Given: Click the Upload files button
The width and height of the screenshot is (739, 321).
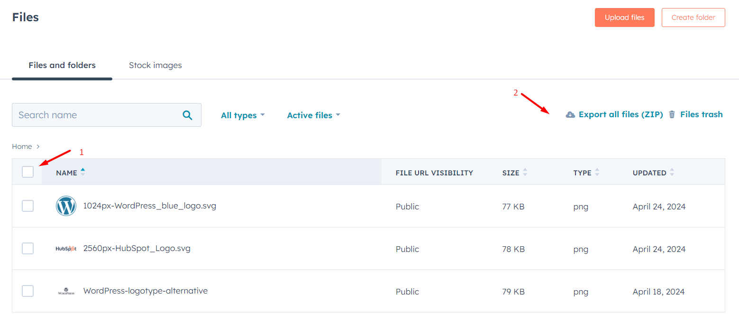Looking at the screenshot, I should [x=624, y=17].
